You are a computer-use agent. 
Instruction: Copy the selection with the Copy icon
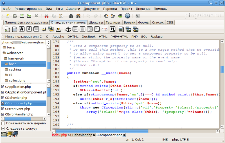click(54, 16)
